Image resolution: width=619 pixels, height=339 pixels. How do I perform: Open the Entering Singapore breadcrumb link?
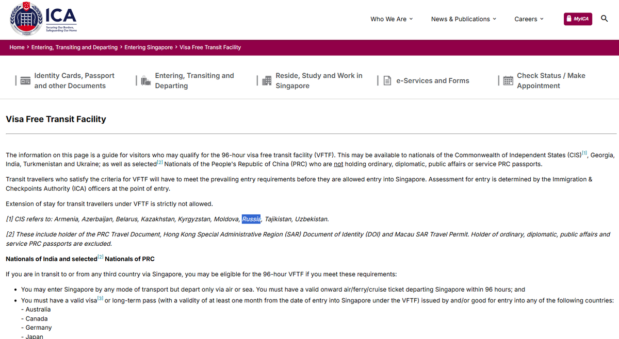click(149, 47)
